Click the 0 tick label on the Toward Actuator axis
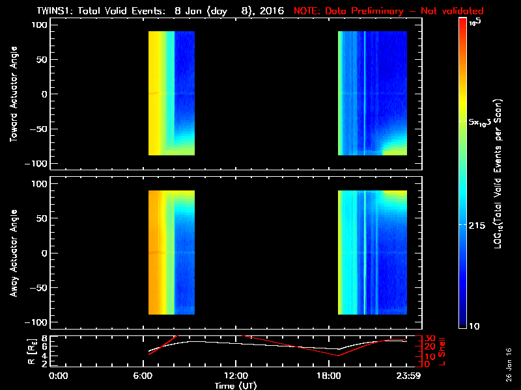The height and width of the screenshot is (390, 521). pyautogui.click(x=45, y=94)
